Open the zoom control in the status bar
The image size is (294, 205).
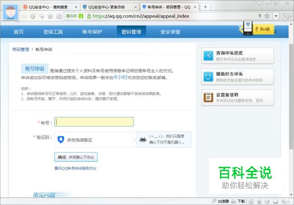point(285,201)
